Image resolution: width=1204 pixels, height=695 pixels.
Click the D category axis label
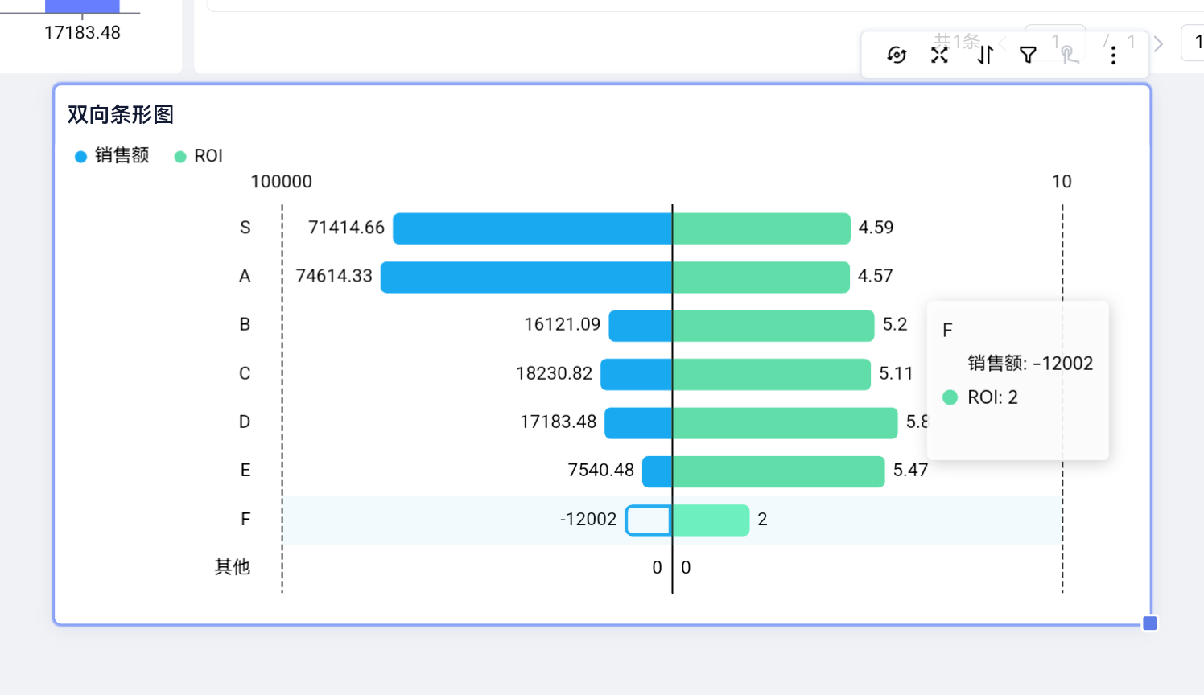coord(245,422)
